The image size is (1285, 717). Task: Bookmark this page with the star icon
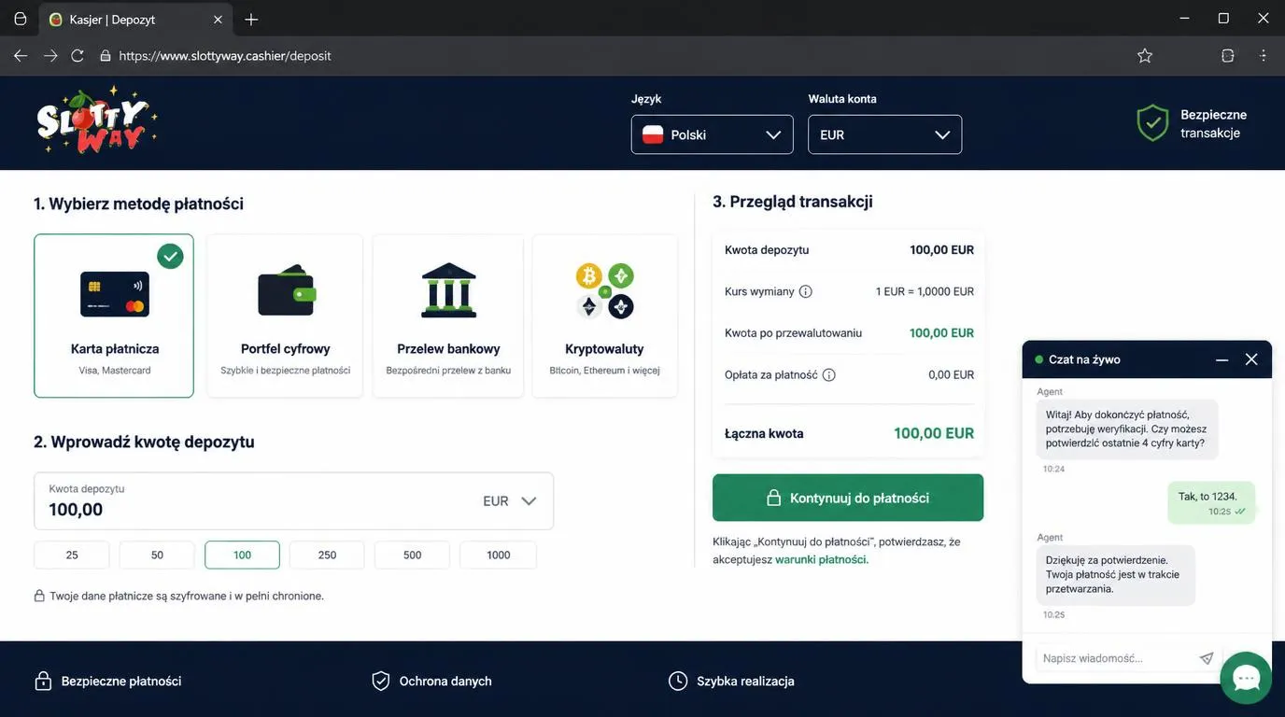(x=1145, y=56)
